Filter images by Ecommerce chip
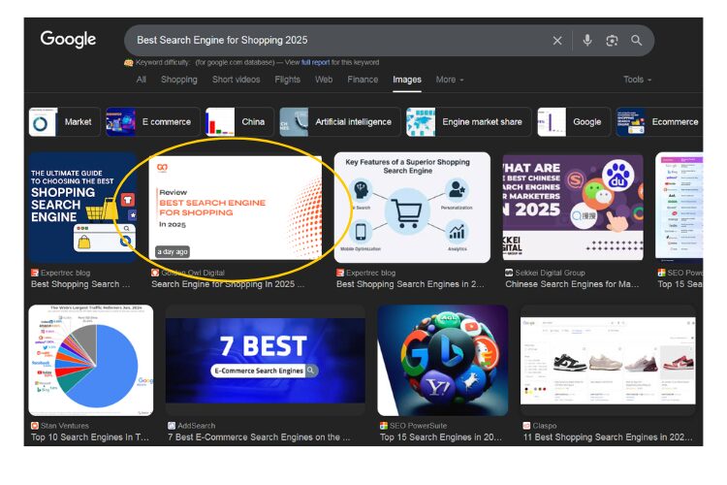The height and width of the screenshot is (485, 727). 659,121
